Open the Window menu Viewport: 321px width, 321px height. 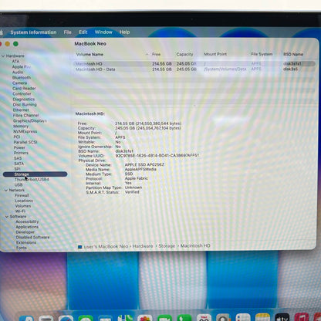tap(103, 32)
